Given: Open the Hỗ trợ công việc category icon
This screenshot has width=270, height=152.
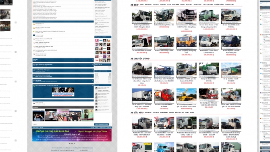Looking at the screenshot, I should pyautogui.click(x=34, y=65).
